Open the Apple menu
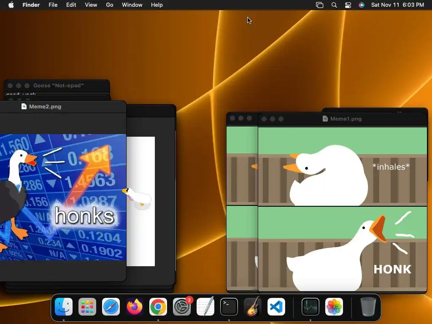The image size is (432, 324). pos(11,5)
